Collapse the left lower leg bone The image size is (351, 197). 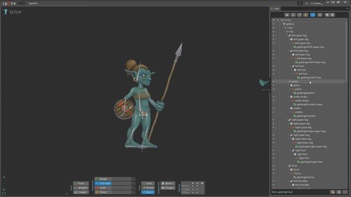click(288, 51)
